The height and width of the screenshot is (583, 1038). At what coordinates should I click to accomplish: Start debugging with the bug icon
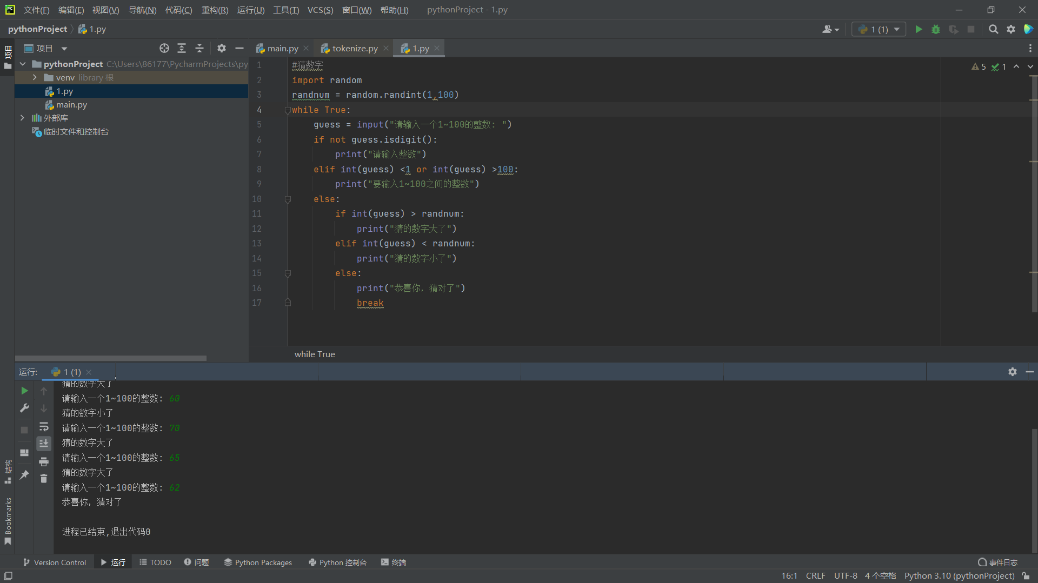[x=936, y=29]
